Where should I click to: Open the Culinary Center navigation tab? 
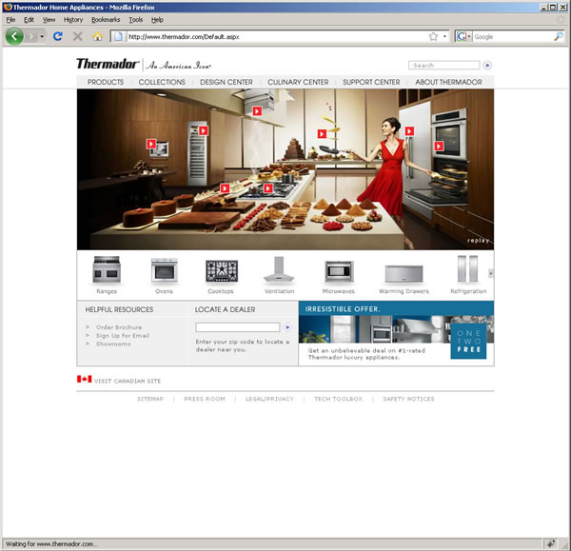tap(298, 83)
